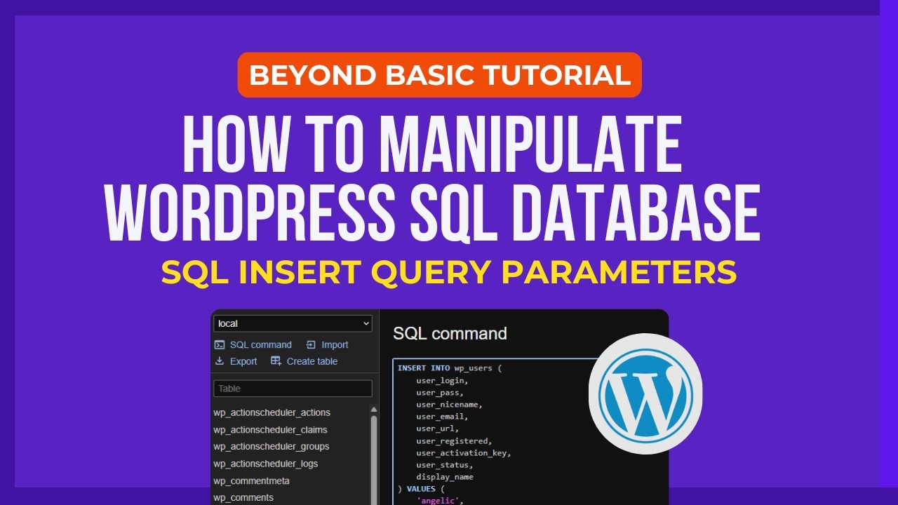Click the user_status column line
This screenshot has width=898, height=505.
tap(445, 465)
